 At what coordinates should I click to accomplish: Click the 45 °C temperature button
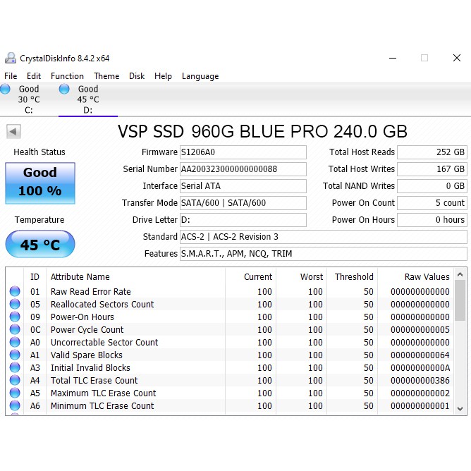[x=39, y=245]
